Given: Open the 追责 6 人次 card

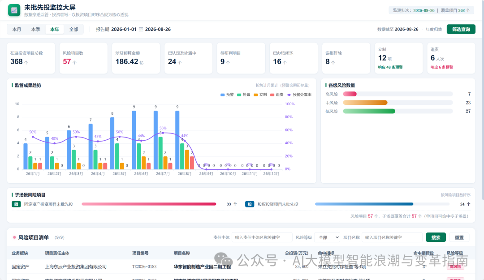Looking at the screenshot, I should 451,58.
